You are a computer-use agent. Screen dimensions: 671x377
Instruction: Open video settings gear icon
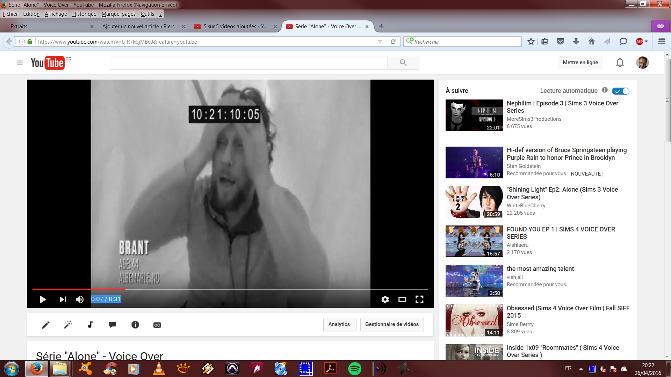tap(385, 300)
